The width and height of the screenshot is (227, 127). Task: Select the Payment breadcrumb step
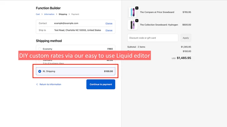click(75, 14)
